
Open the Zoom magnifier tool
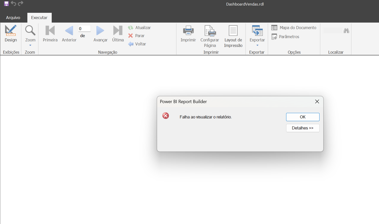(30, 31)
